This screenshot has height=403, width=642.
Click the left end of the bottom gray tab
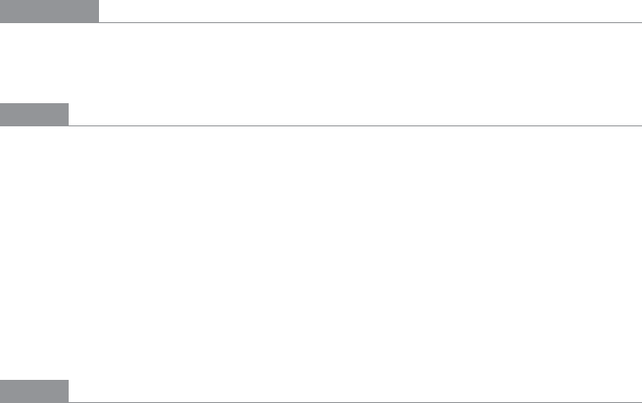pos(1,391)
